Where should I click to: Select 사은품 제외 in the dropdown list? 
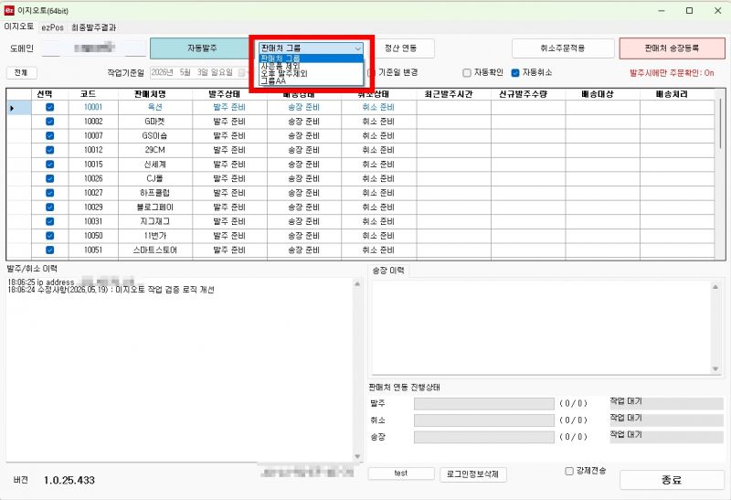tap(311, 66)
